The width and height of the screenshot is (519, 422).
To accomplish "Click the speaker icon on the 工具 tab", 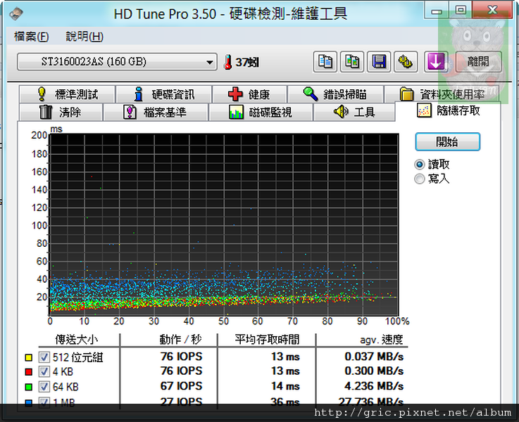I will (341, 112).
